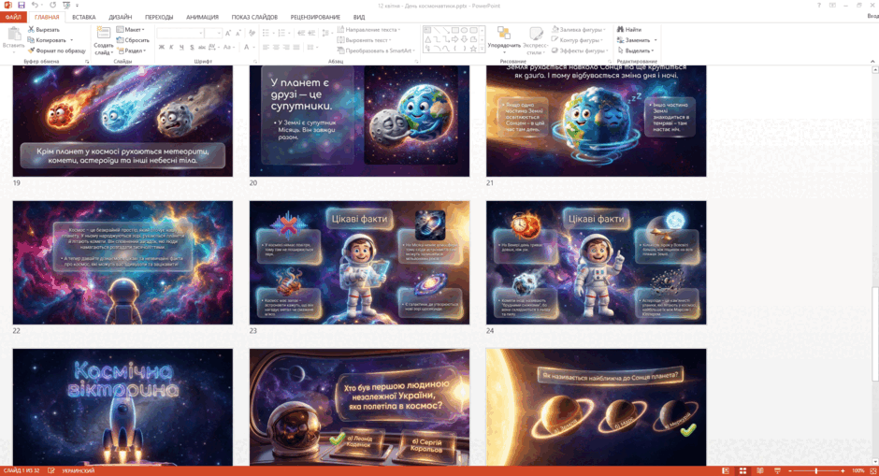Save the presentation using the floppy disk icon
This screenshot has width=879, height=476.
pos(21,5)
